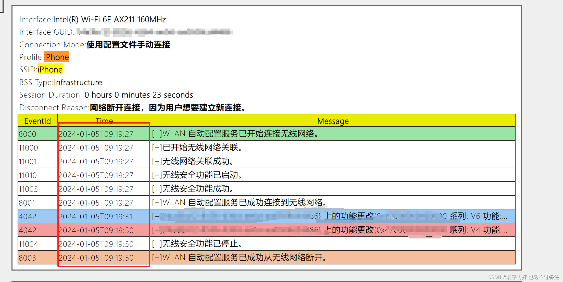Click the orange-highlighted iPhone profile name

(x=56, y=57)
